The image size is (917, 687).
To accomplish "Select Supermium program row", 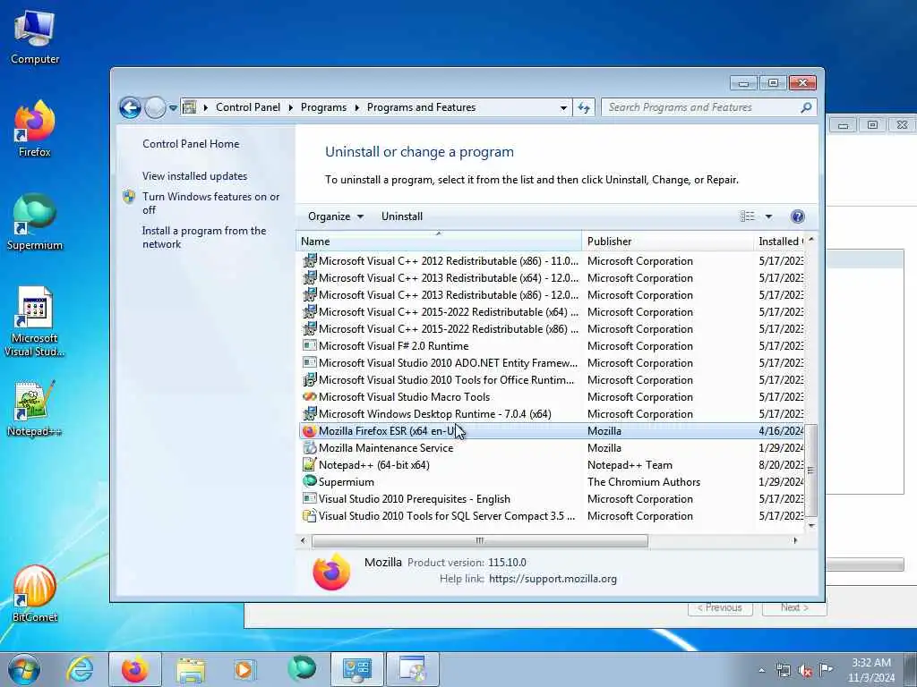I will pos(552,482).
